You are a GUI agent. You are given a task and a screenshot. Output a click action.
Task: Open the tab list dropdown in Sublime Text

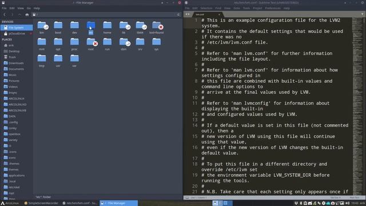[x=362, y=14]
